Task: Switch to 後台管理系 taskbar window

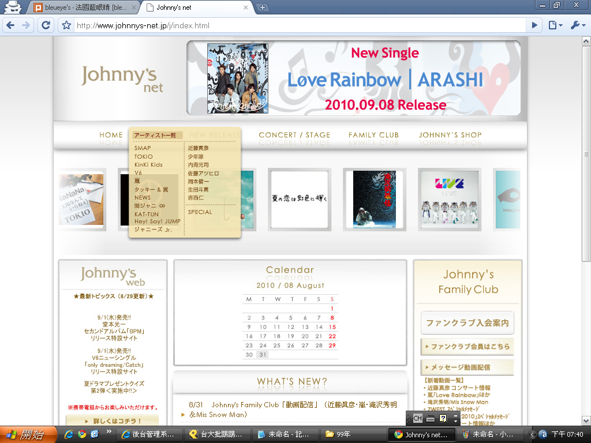Action: pos(149,434)
